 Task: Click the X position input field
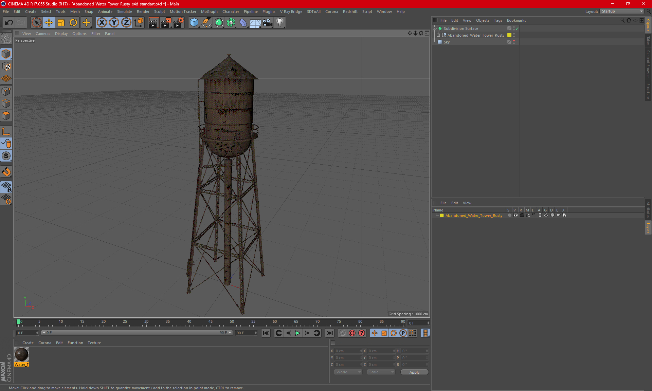click(348, 351)
